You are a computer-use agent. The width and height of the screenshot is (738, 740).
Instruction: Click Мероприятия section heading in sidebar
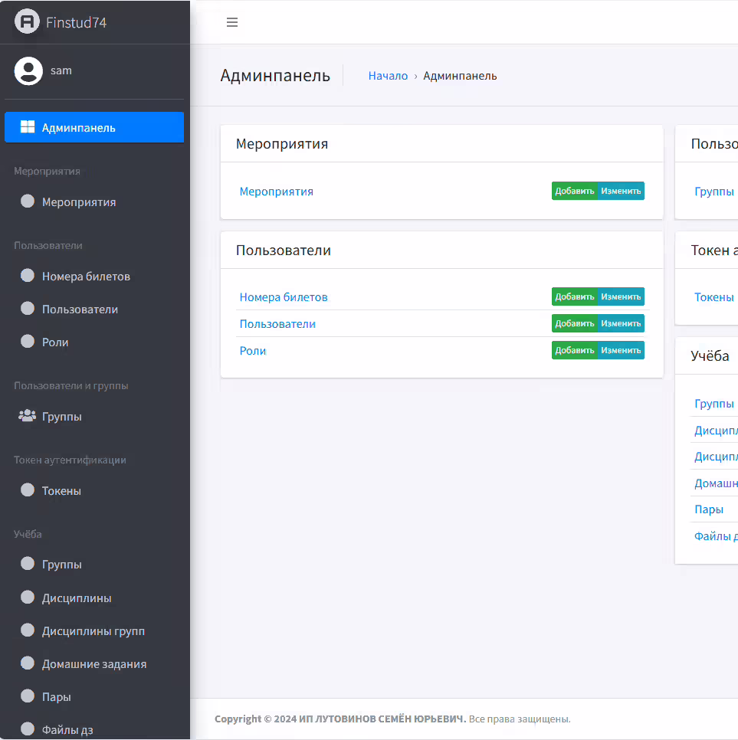(x=47, y=172)
